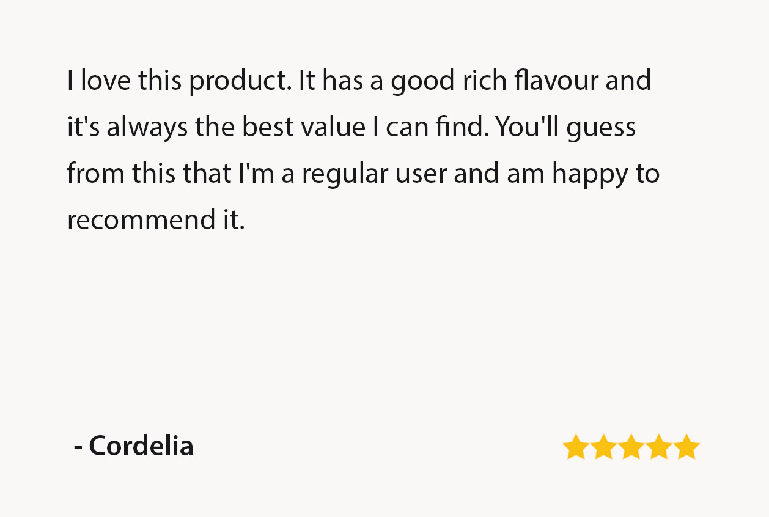Click the second yellow rating star
The image size is (769, 517).
pyautogui.click(x=603, y=447)
